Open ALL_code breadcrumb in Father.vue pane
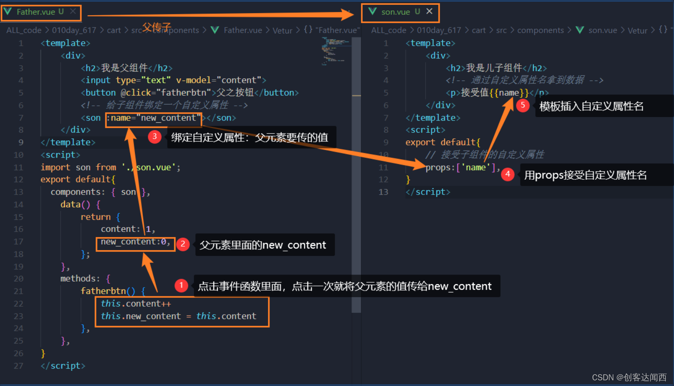674x386 pixels. tap(24, 30)
